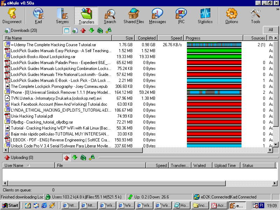Click Users and Files status bar entry
Screen dimensions: 280x210
tap(85, 197)
